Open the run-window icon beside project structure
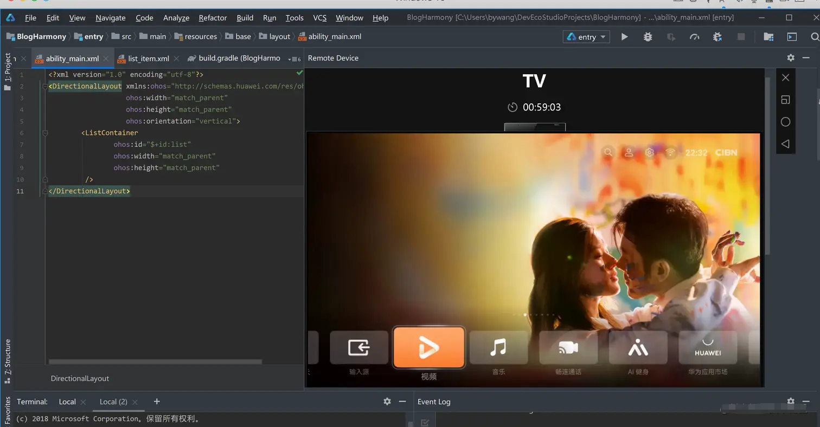 [792, 37]
